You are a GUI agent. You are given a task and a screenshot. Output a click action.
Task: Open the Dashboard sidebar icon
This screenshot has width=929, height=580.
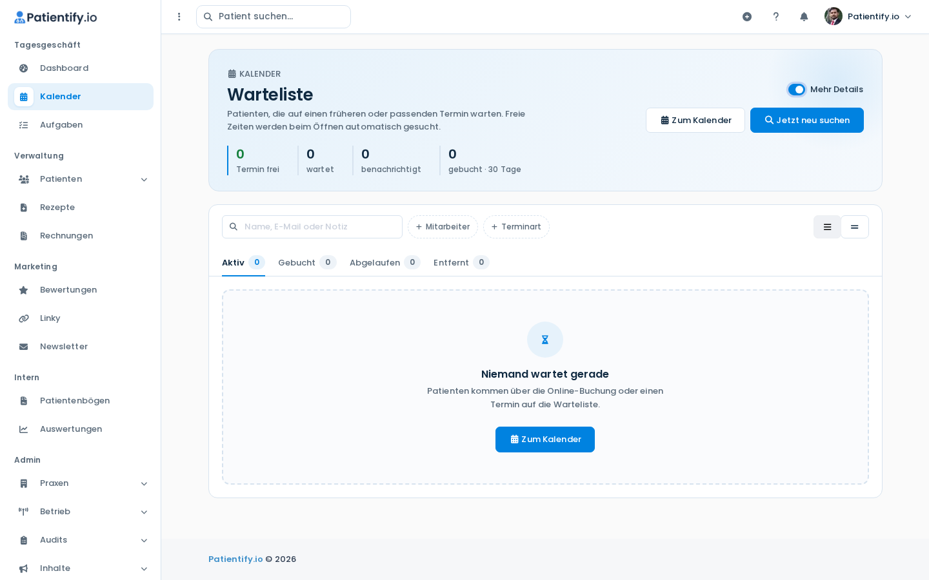(x=24, y=68)
